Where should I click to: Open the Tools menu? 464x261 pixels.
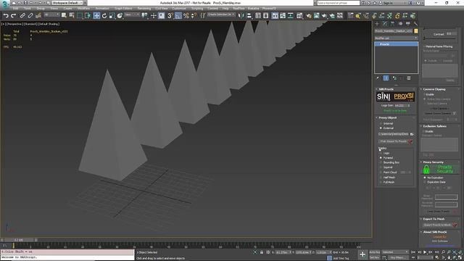pos(28,9)
